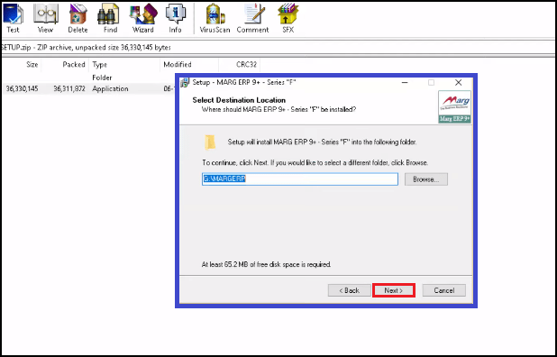Image resolution: width=557 pixels, height=357 pixels.
Task: Click the destination folder path field
Action: [x=300, y=179]
